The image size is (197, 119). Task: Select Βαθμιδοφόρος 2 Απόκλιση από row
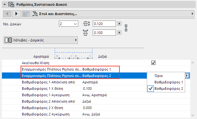coord(96,101)
